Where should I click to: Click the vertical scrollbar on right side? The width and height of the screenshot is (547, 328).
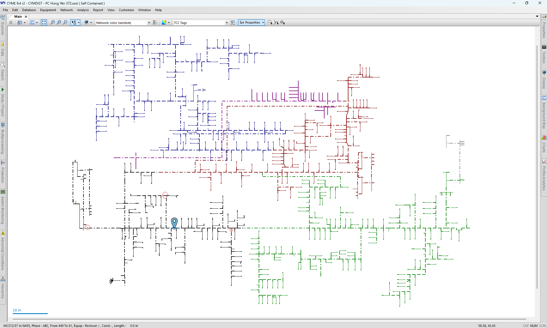click(x=537, y=167)
